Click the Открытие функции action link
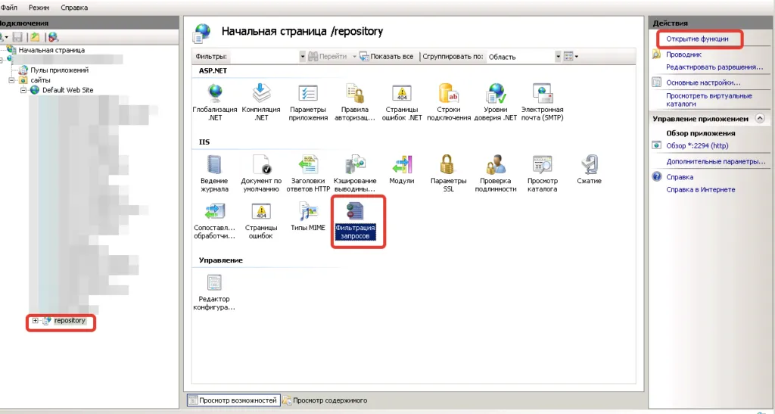775x414 pixels. point(697,38)
